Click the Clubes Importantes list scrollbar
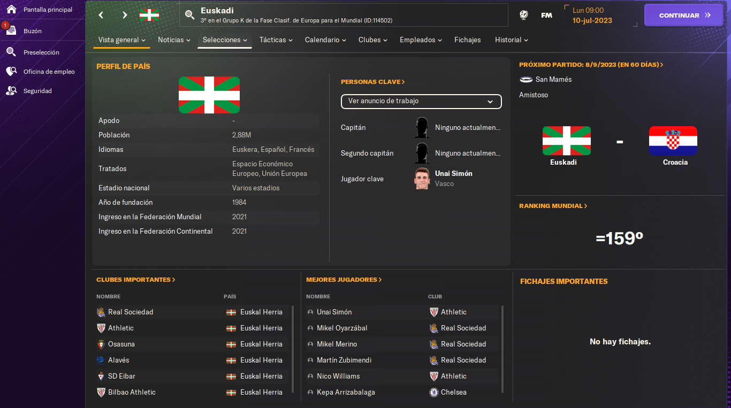The height and width of the screenshot is (408, 731). (x=293, y=349)
